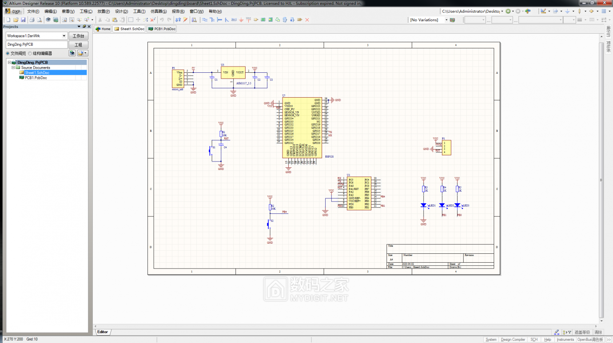Paste with the clipboard toolbar icon

coord(115,20)
